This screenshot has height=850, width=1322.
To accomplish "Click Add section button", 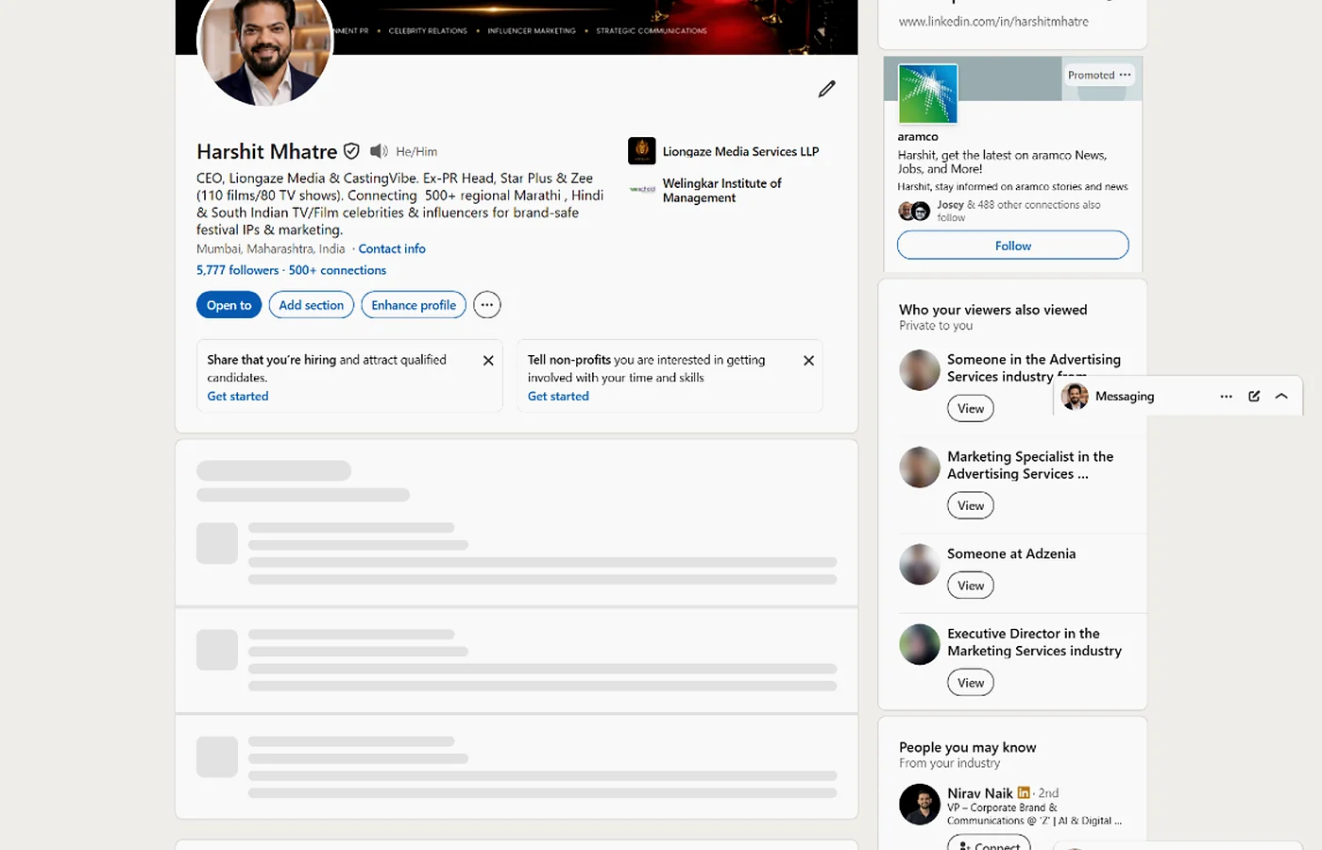I will pos(312,305).
